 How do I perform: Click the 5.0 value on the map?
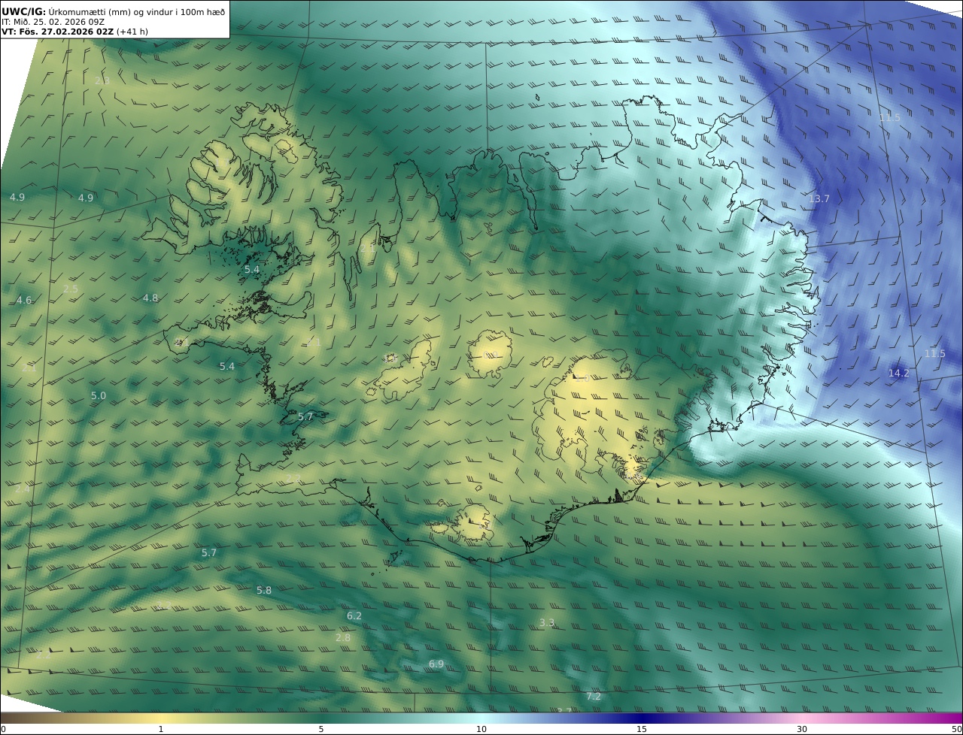click(x=99, y=396)
